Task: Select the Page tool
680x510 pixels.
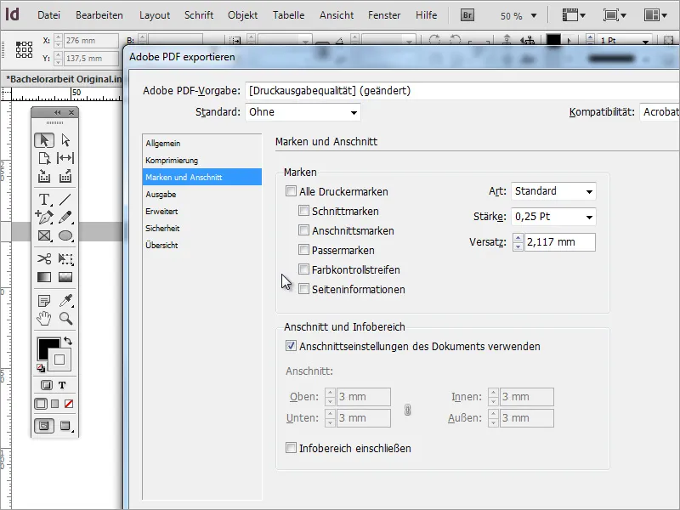Action: 44,158
